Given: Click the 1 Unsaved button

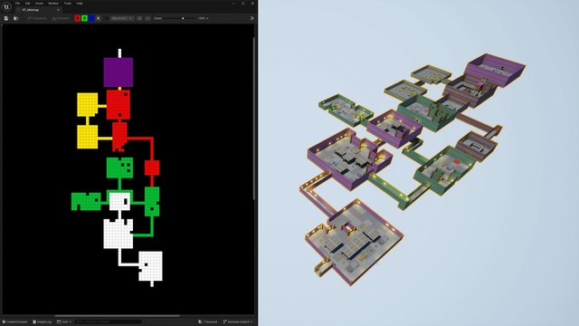Looking at the screenshot, I should pos(208,322).
